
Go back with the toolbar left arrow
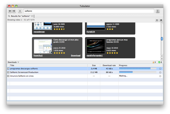click(10, 11)
